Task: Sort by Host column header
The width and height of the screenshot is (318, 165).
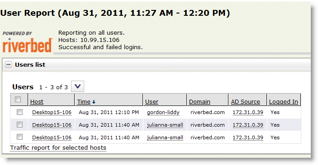Action: [37, 102]
